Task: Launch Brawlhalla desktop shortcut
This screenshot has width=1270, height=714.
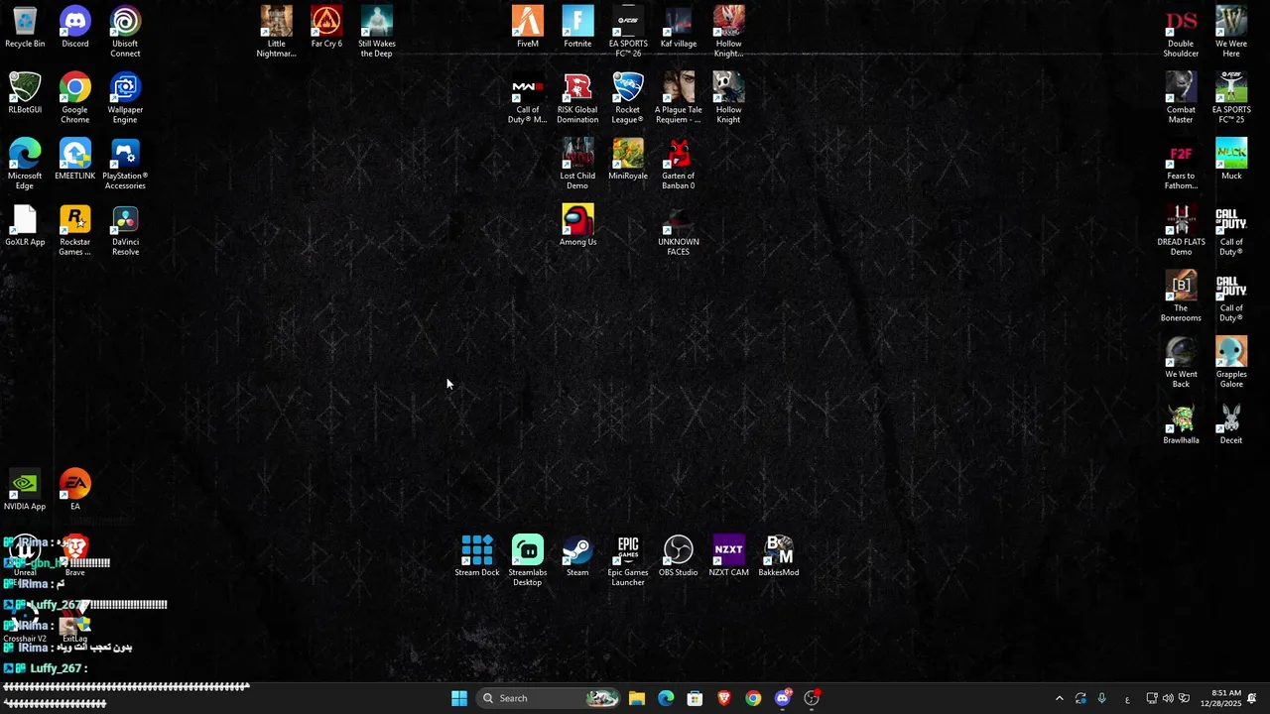Action: [1181, 424]
